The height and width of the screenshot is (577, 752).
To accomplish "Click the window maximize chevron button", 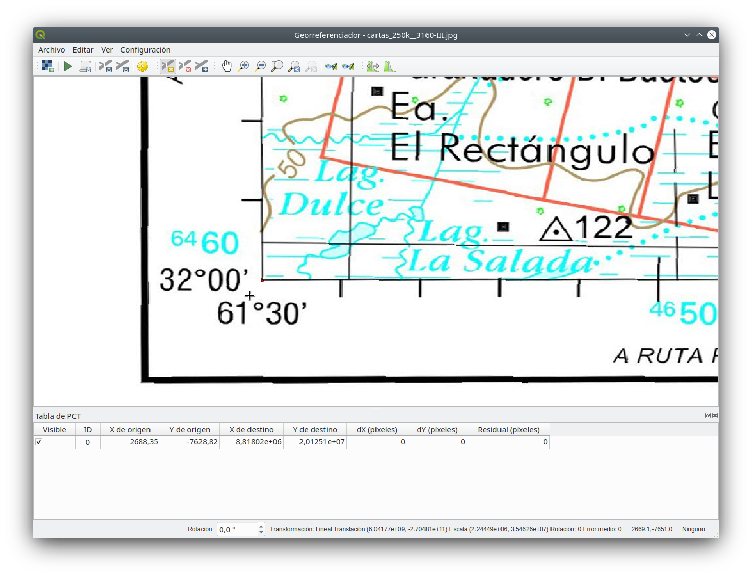I will (699, 35).
